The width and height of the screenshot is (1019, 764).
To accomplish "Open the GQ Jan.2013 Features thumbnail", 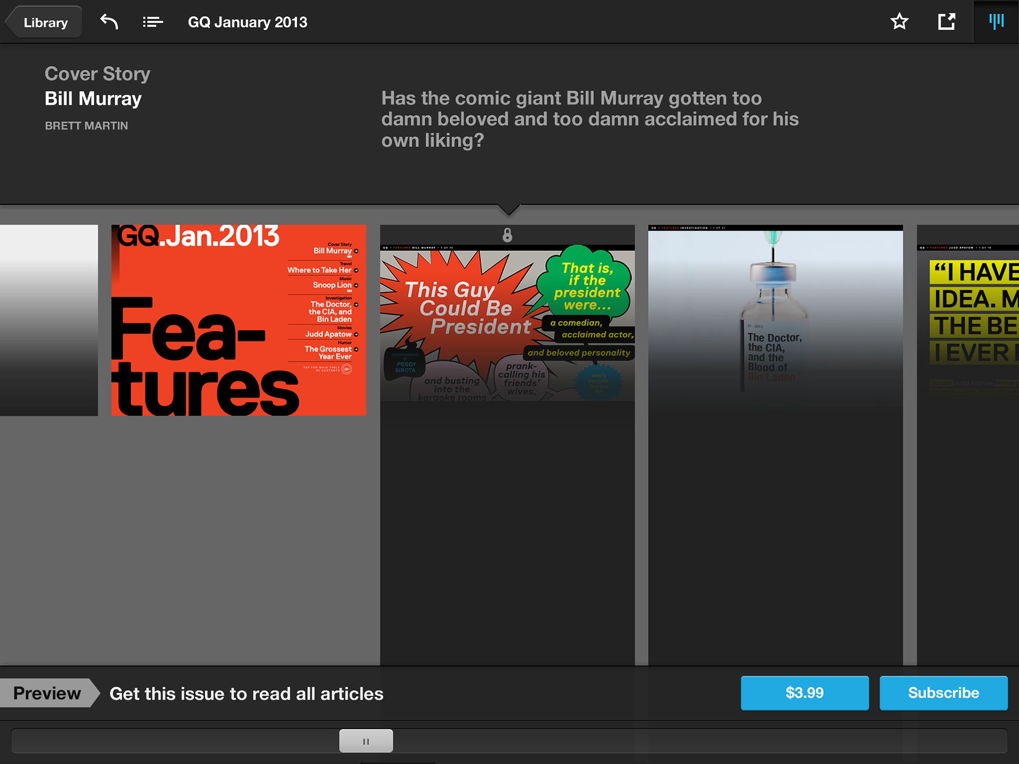I will 238,320.
